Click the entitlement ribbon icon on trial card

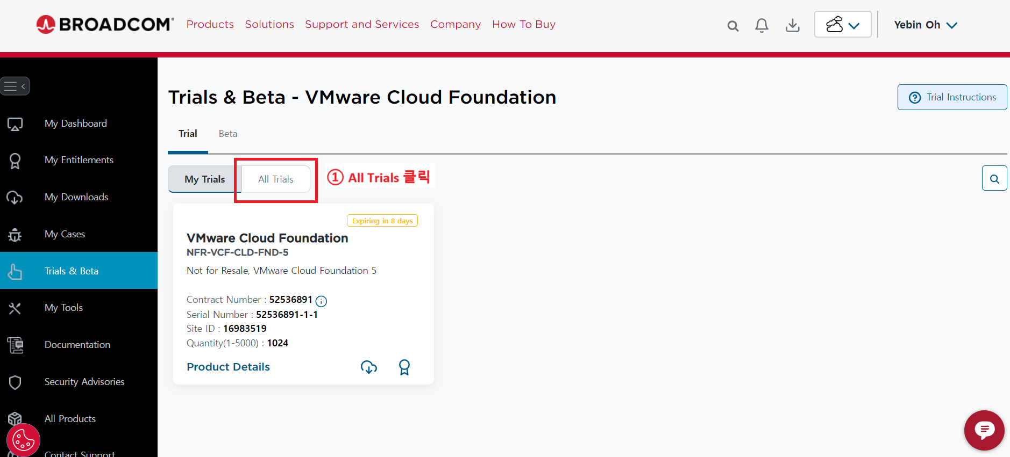[404, 367]
